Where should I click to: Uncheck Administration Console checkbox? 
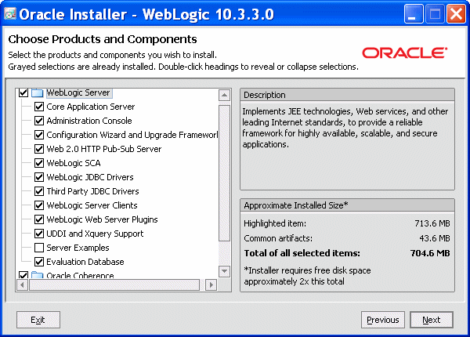(x=39, y=121)
